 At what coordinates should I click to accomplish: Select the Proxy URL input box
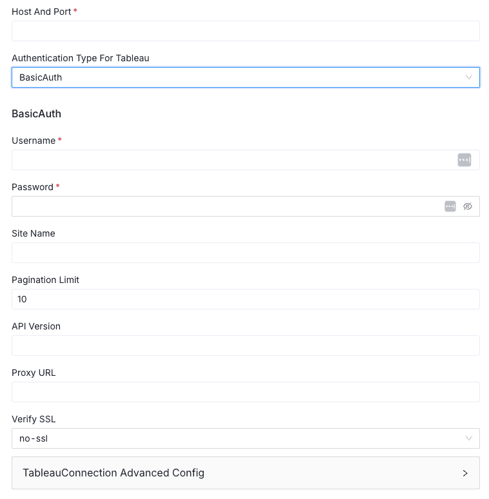click(x=245, y=392)
